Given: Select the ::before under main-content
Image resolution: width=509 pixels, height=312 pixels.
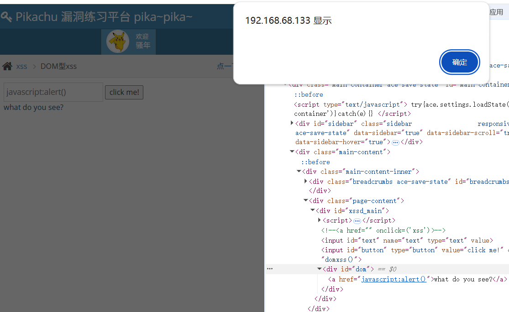Looking at the screenshot, I should 315,162.
